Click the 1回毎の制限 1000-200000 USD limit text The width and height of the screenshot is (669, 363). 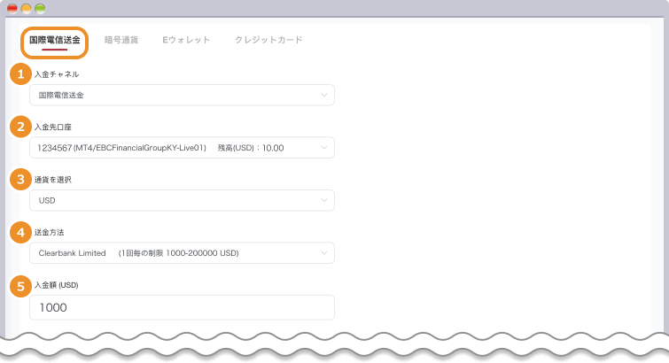(x=179, y=253)
